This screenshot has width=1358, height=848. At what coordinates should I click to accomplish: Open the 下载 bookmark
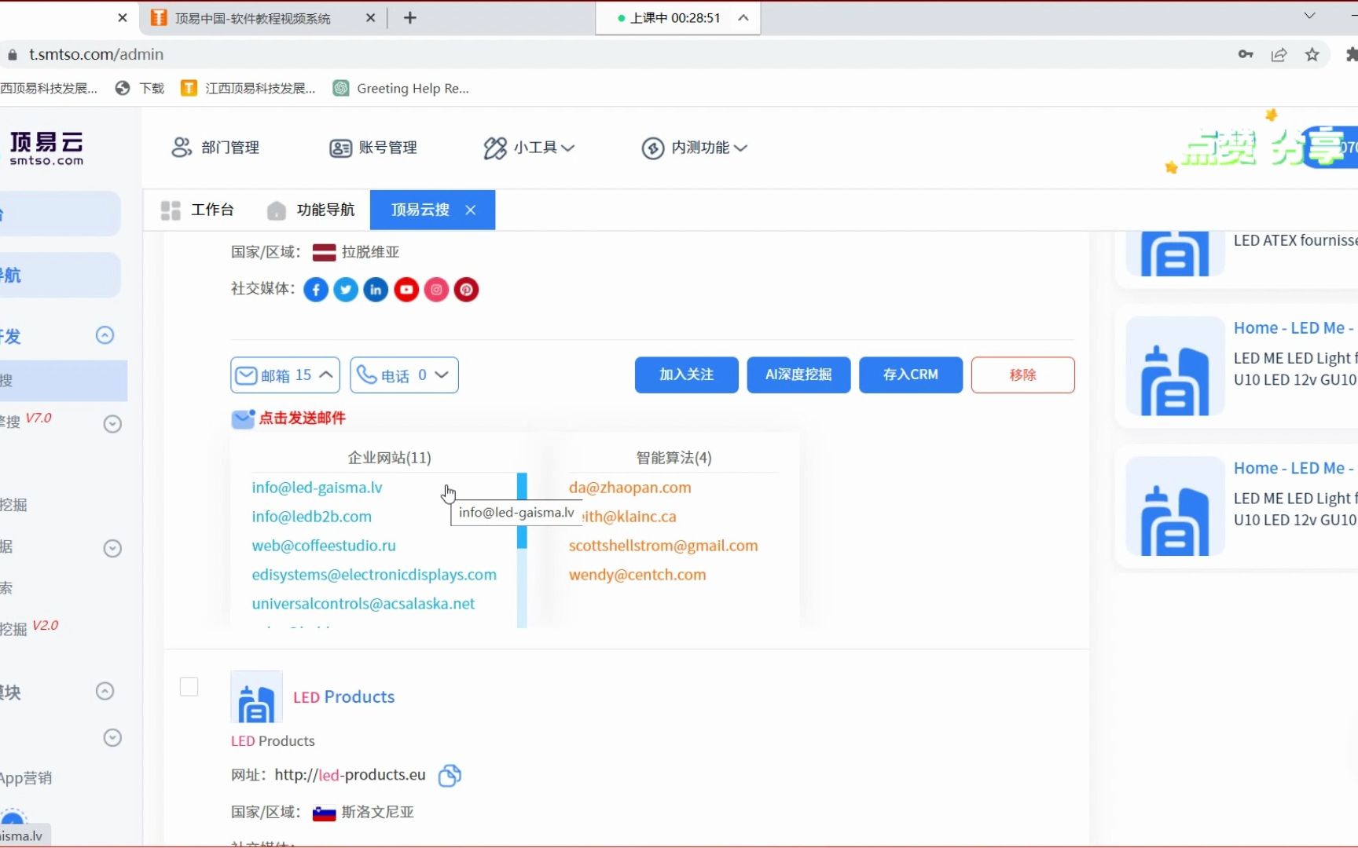140,89
